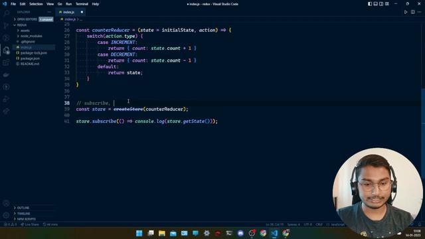This screenshot has height=239, width=425.
Task: Open Explorer panel more actions ellipsis
Action: click(x=49, y=12)
